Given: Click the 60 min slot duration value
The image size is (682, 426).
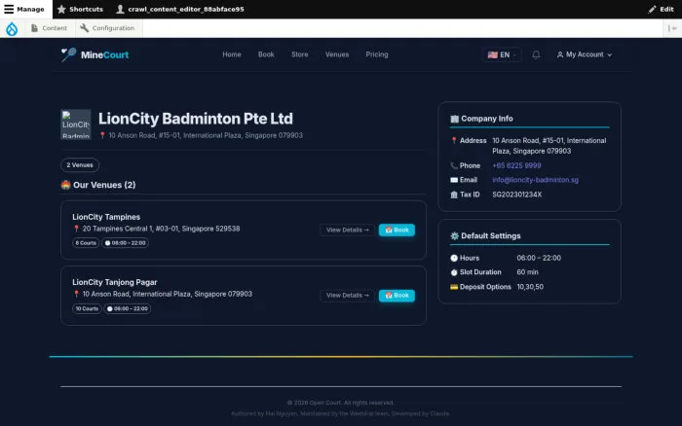Looking at the screenshot, I should coord(528,272).
